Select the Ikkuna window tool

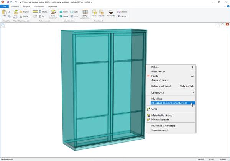[43, 12]
